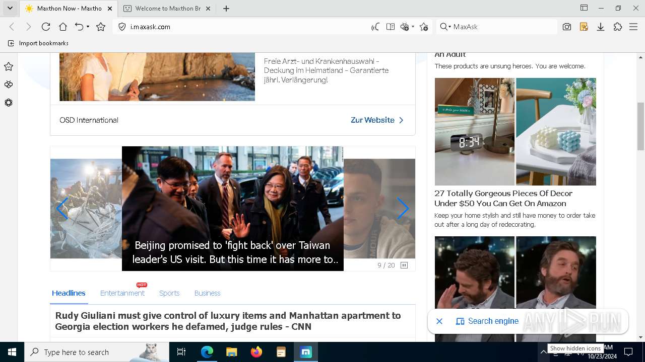The height and width of the screenshot is (362, 645).
Task: Focus the i.maxask.com address bar
Action: (x=247, y=27)
